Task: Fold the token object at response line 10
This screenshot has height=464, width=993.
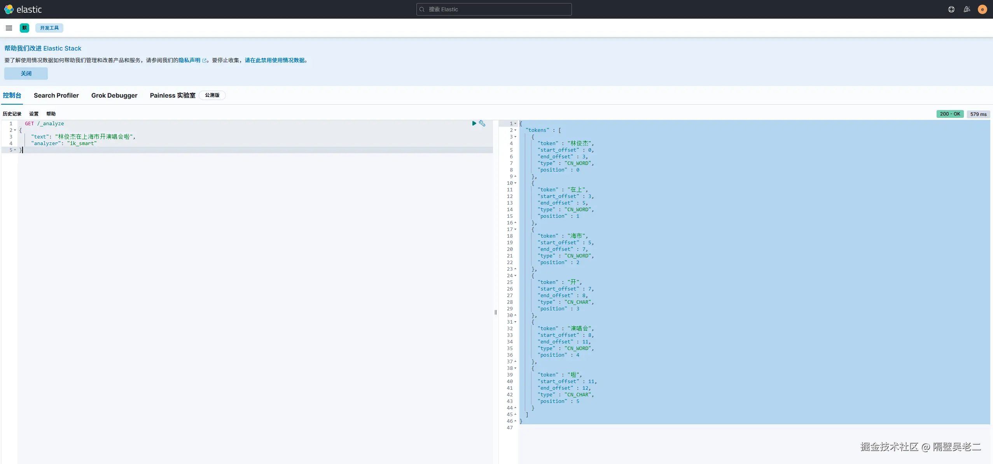Action: [x=516, y=183]
